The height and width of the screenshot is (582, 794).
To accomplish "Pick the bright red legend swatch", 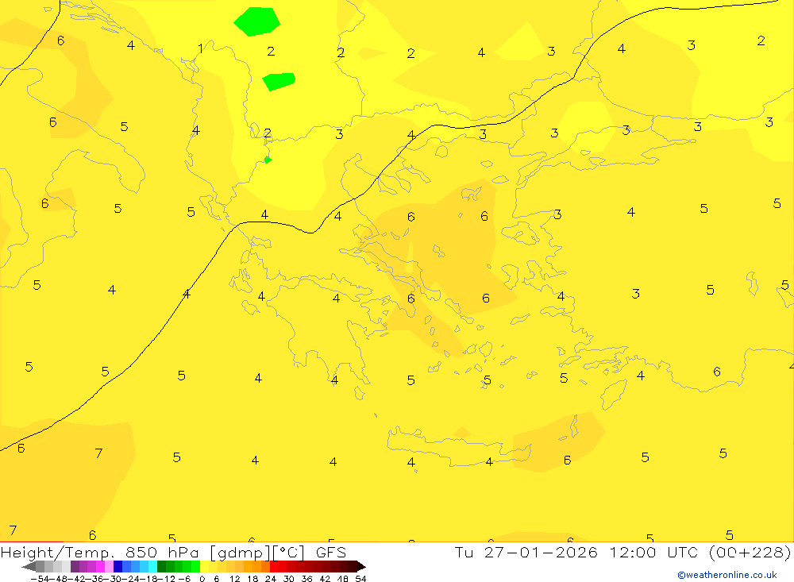I will (x=274, y=567).
